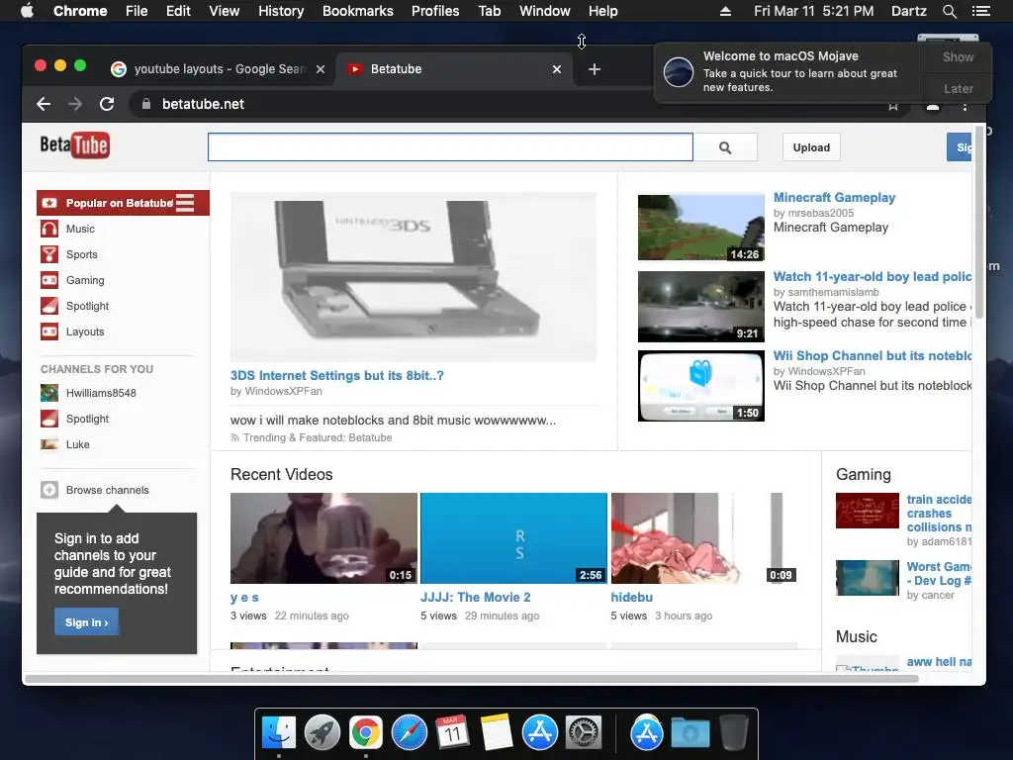Open the History menu
The height and width of the screenshot is (760, 1013).
coord(281,11)
